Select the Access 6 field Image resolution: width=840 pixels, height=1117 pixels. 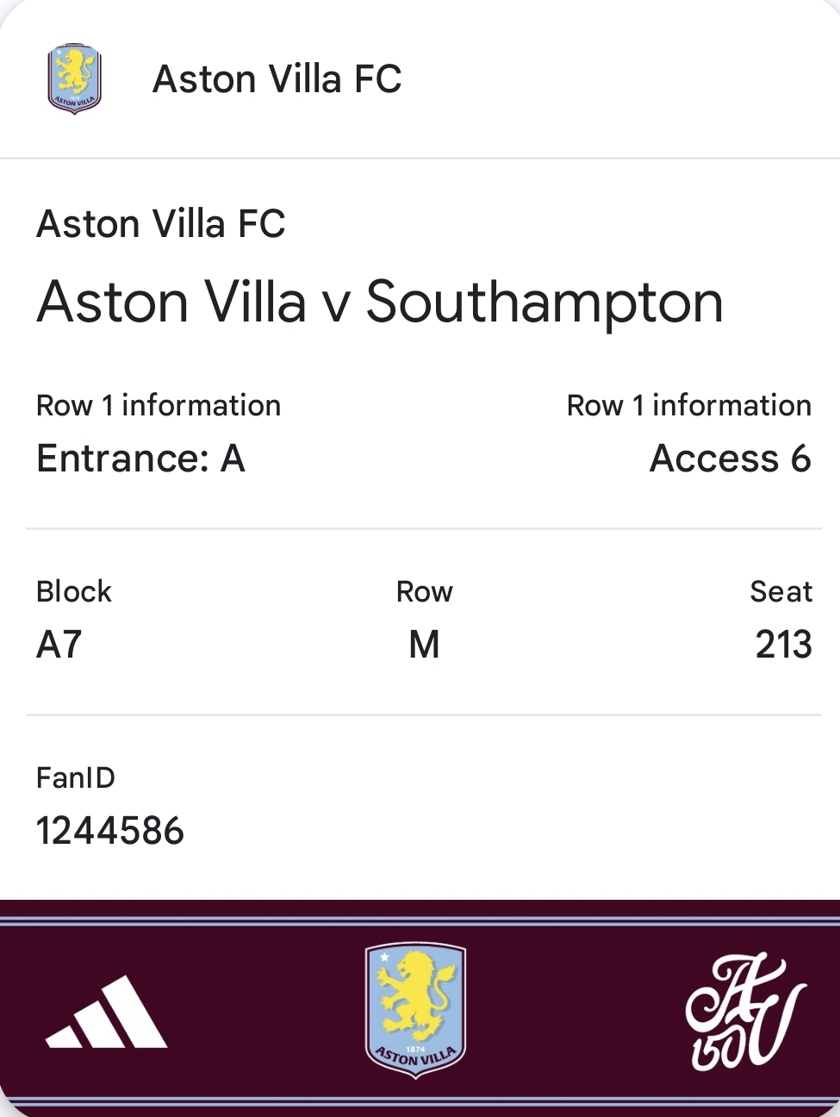pos(731,458)
